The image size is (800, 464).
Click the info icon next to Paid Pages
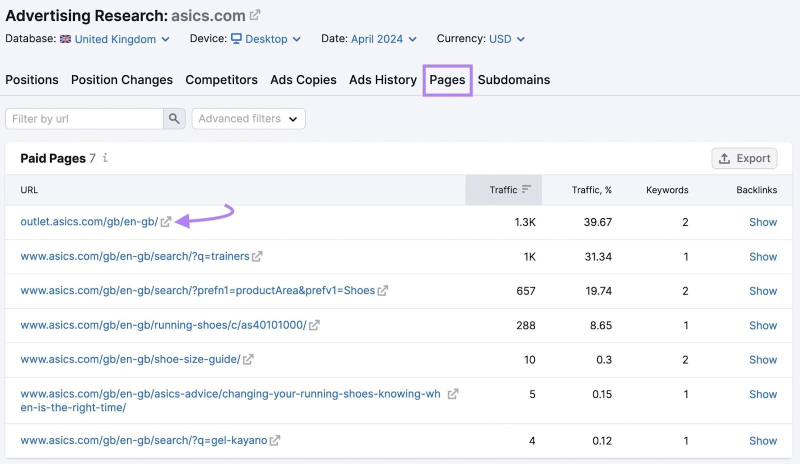click(x=104, y=158)
